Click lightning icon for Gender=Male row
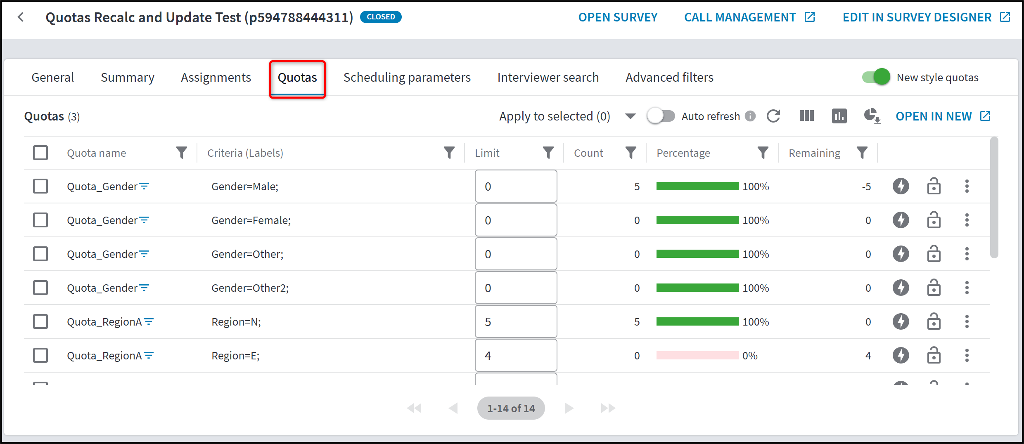This screenshot has width=1024, height=444. coord(901,186)
